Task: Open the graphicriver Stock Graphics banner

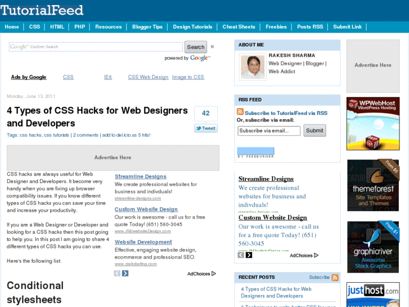Action: [x=373, y=247]
